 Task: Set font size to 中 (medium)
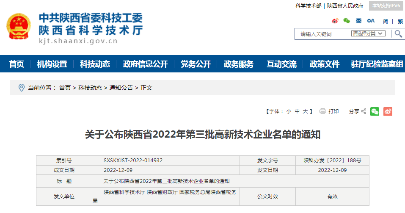tap(297, 111)
